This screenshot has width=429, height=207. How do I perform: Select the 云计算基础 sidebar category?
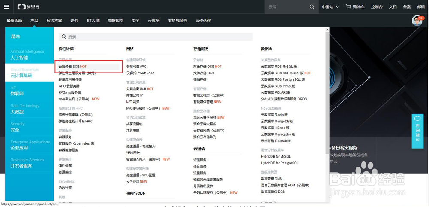29,73
